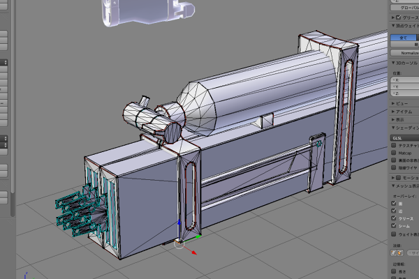The height and width of the screenshot is (279, 419).
Task: Uncheck the 辺 overlay checkbox
Action: click(394, 211)
